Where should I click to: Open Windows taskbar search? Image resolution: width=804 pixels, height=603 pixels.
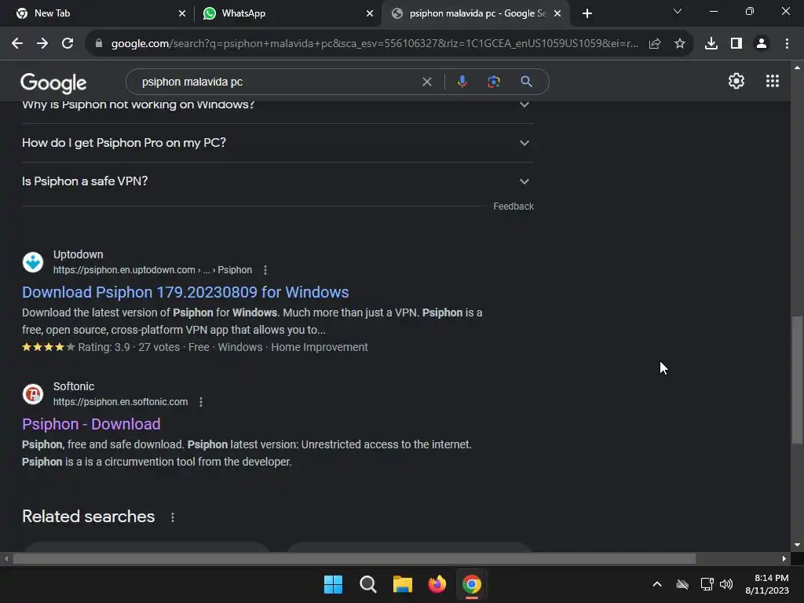click(x=368, y=584)
